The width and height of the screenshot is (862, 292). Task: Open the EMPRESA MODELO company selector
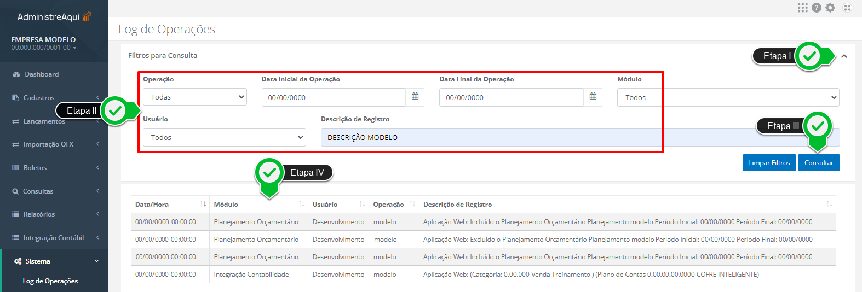coord(44,44)
